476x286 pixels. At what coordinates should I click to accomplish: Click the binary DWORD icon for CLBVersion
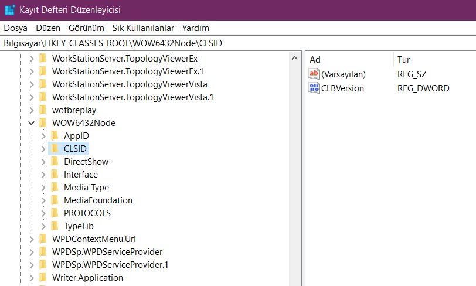[314, 88]
